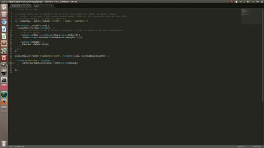The height and width of the screenshot is (148, 264).
Task: Open the green globe application in dock
Action: [x=4, y=95]
